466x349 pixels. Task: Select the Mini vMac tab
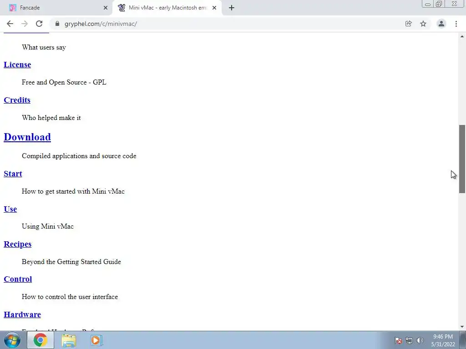pyautogui.click(x=167, y=8)
